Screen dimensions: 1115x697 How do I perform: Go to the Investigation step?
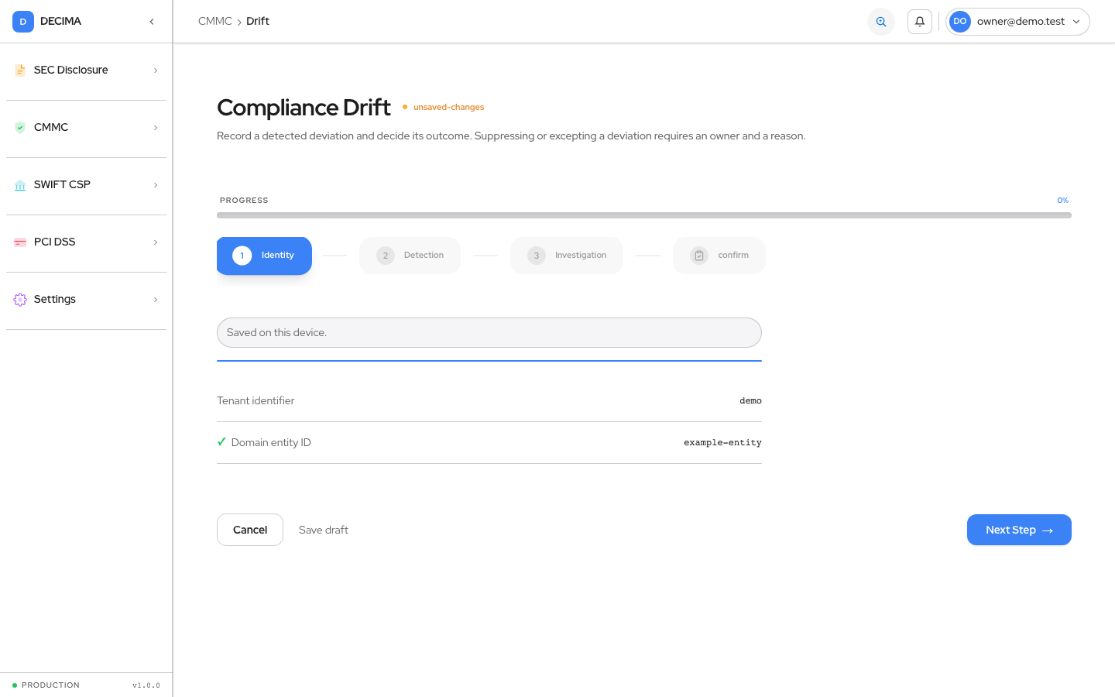(x=567, y=256)
